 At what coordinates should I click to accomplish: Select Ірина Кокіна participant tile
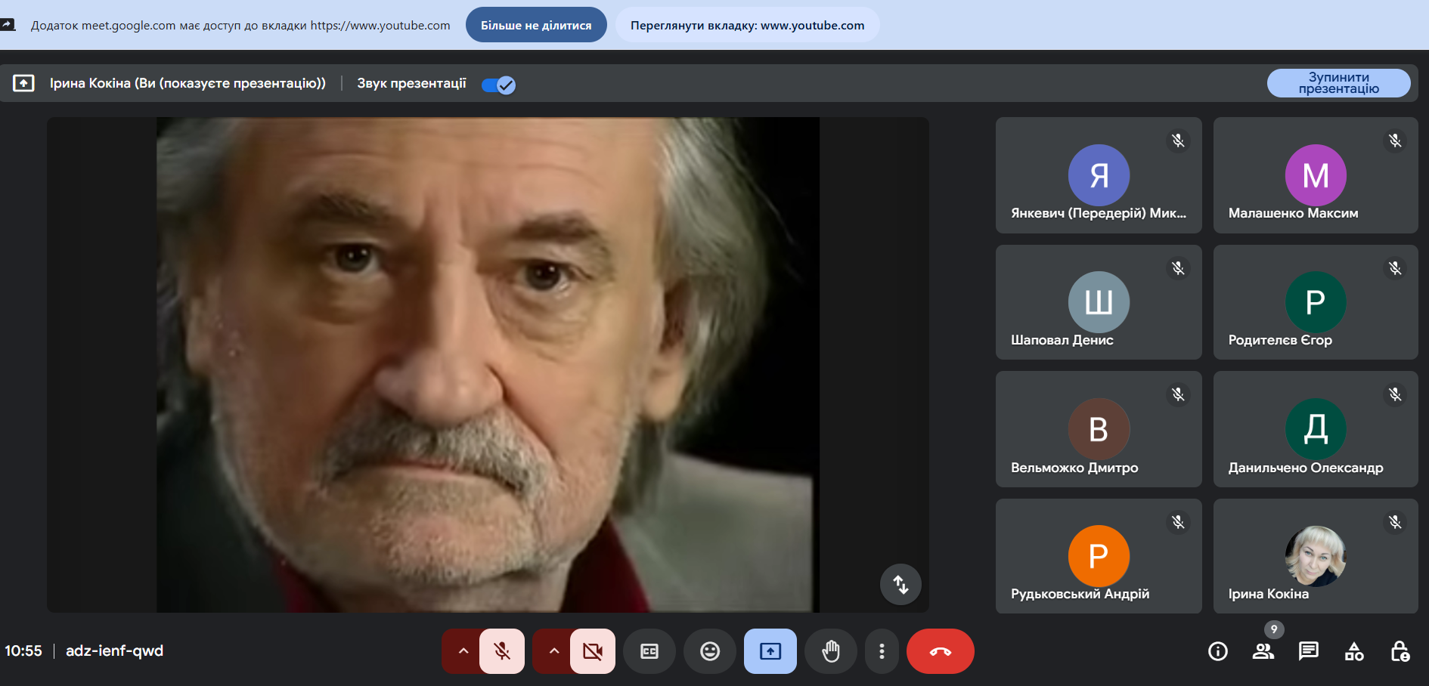[x=1315, y=556]
